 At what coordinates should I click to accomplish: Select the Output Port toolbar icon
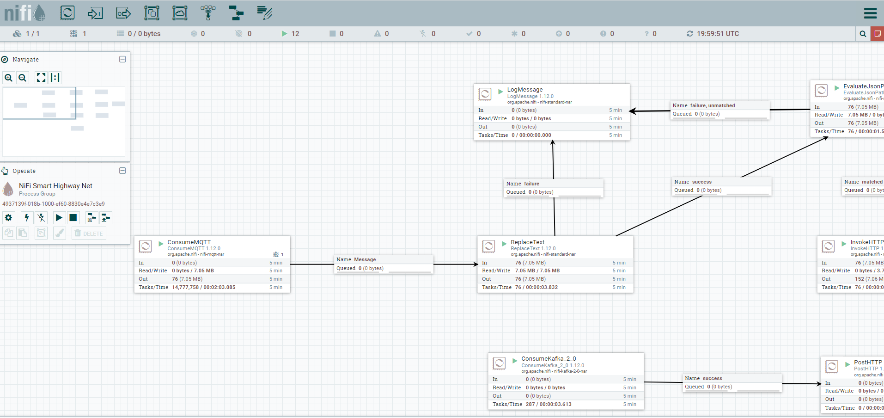[123, 13]
